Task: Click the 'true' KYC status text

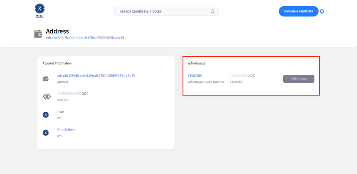Action: [x=60, y=112]
